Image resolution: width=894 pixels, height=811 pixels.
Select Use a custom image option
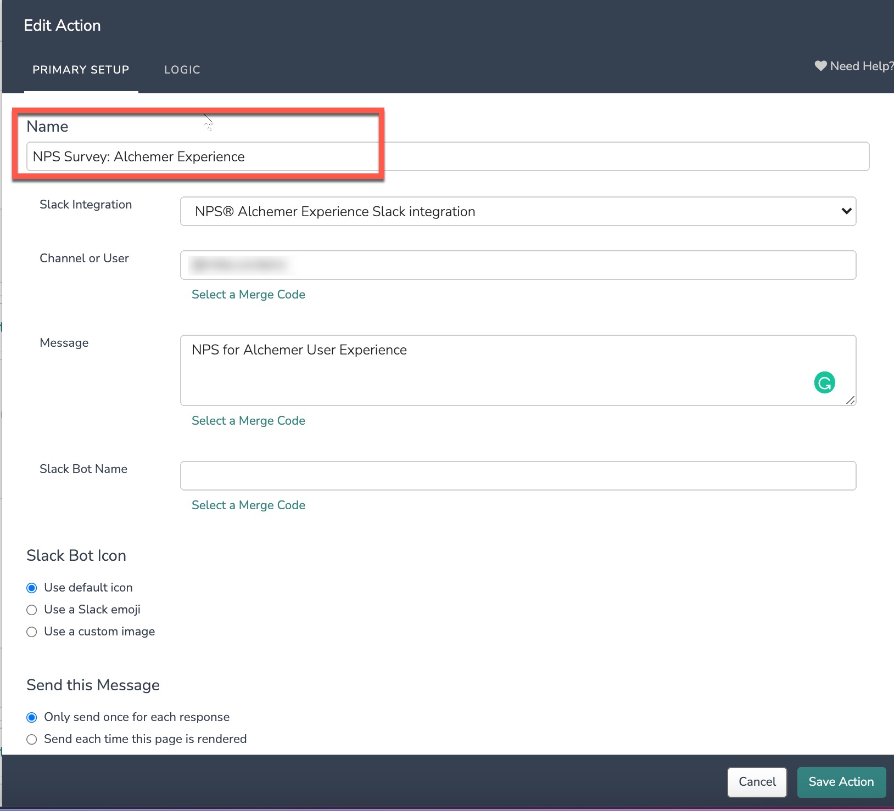point(32,632)
